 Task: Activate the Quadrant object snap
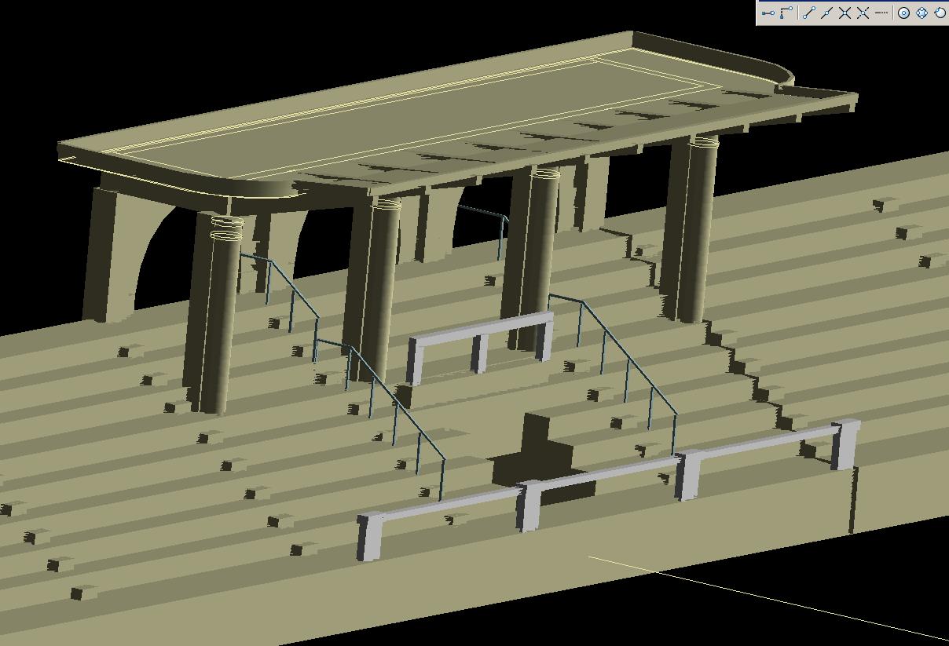click(922, 13)
